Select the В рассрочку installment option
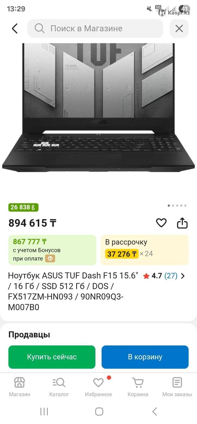Image resolution: width=197 pixels, height=424 pixels. [145, 250]
